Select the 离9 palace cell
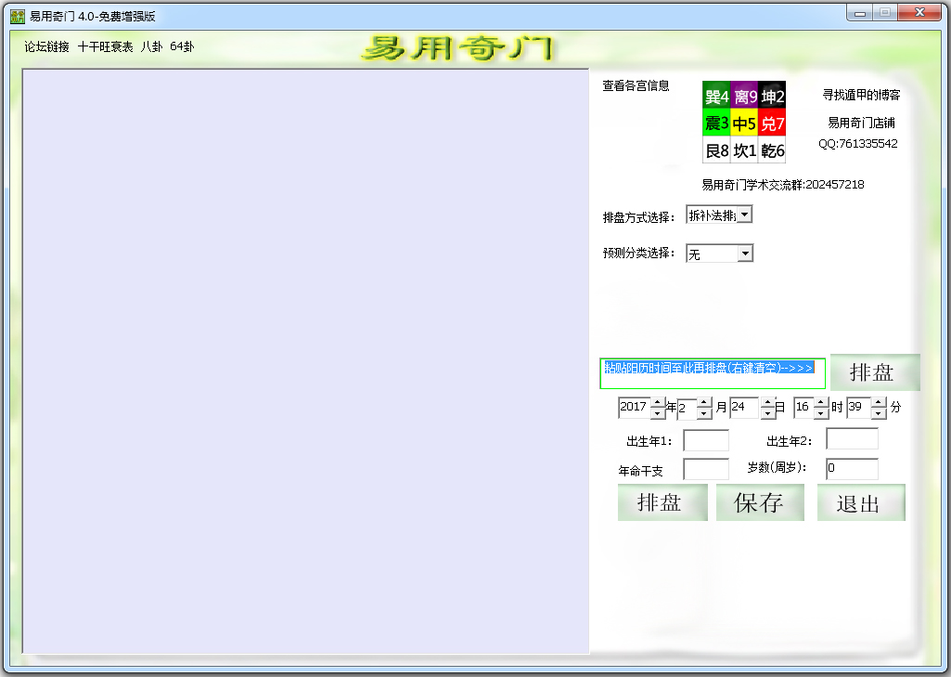The width and height of the screenshot is (951, 677). 744,97
